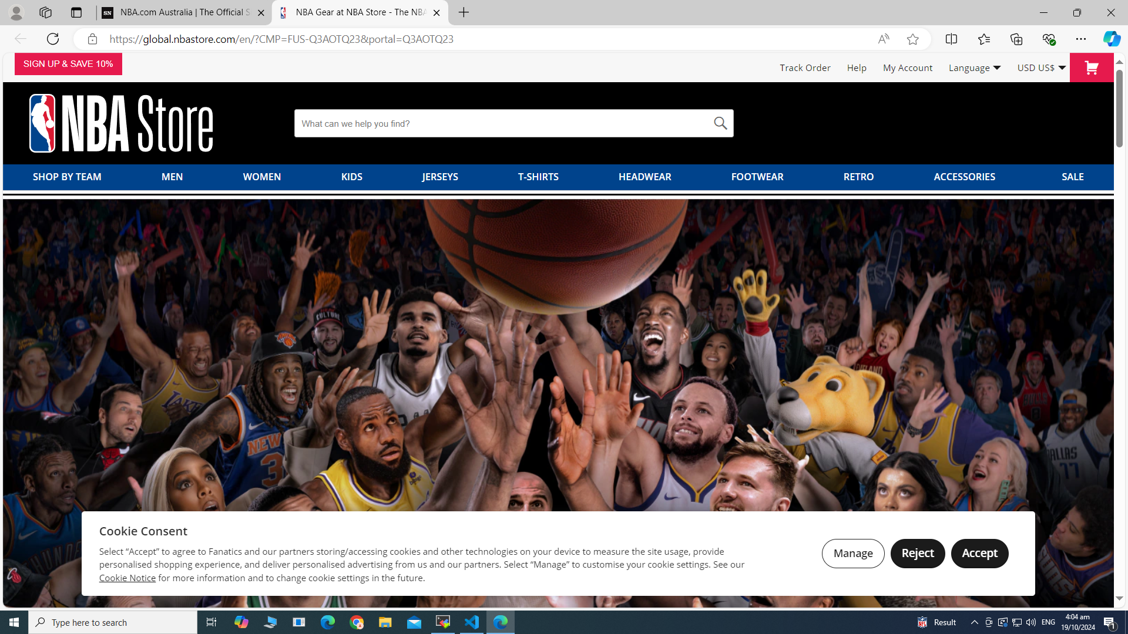Open browser Settings and more menu

coord(1081,39)
